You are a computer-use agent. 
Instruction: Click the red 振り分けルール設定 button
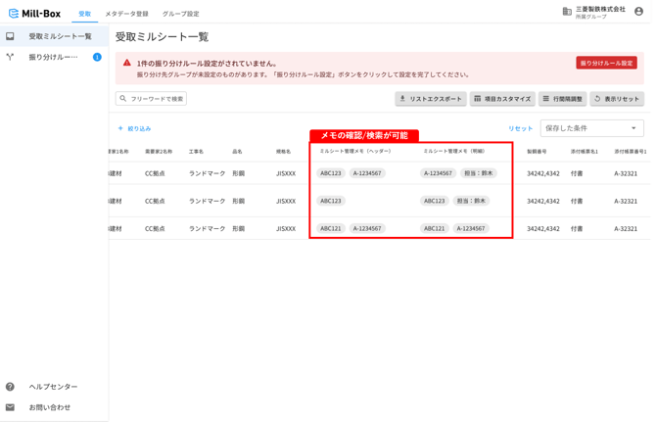607,63
